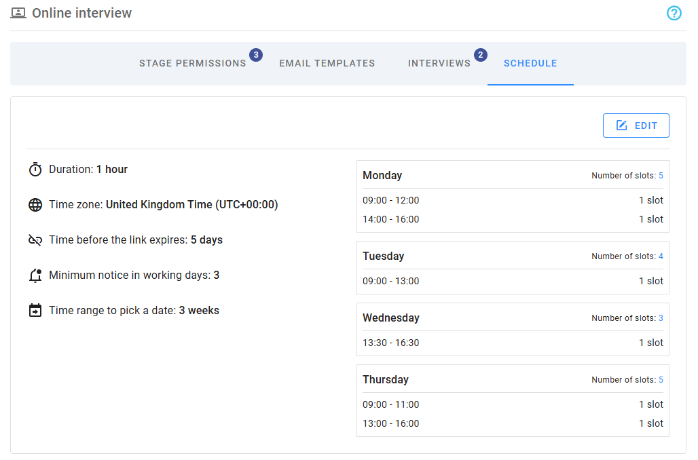Click the Edit button

pyautogui.click(x=636, y=125)
